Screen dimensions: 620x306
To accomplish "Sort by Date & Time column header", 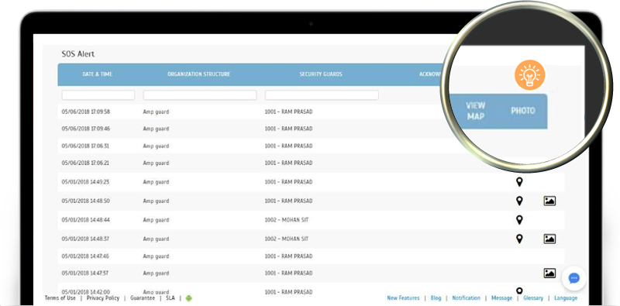I will [98, 74].
